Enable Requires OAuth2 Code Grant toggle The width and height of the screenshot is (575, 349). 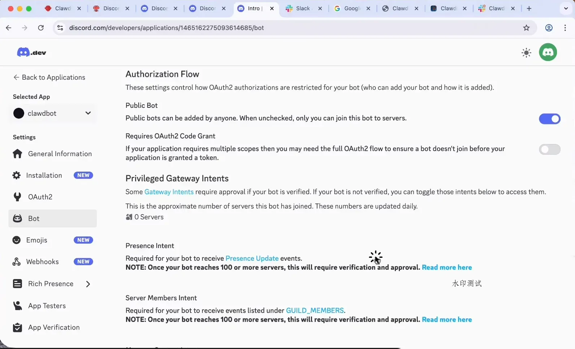549,150
